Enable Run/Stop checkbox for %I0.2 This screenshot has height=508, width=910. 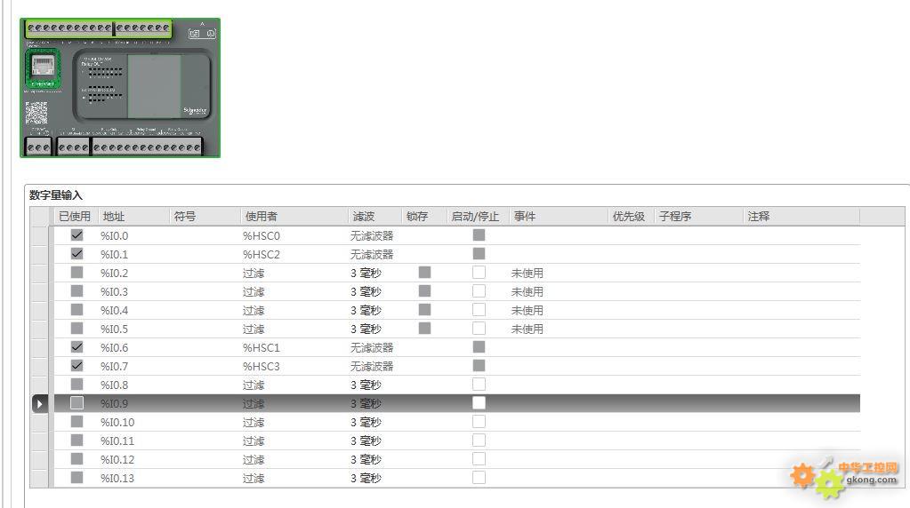[479, 273]
